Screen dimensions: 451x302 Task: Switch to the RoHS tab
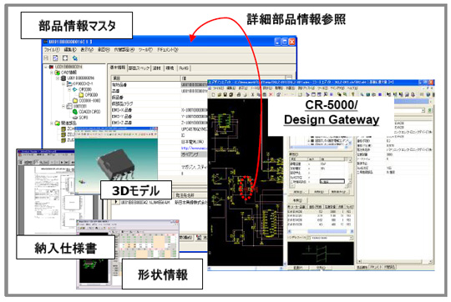(x=184, y=68)
